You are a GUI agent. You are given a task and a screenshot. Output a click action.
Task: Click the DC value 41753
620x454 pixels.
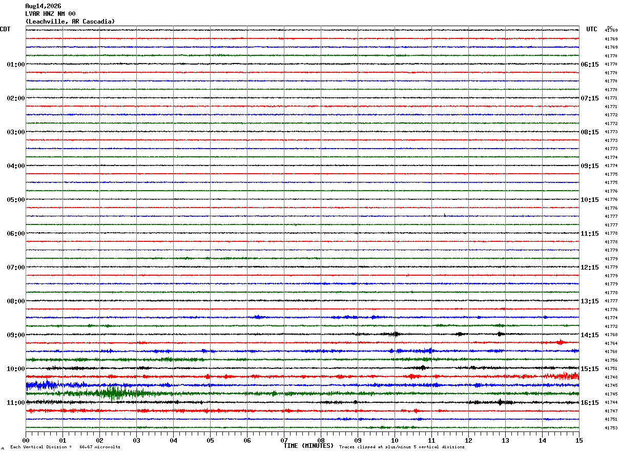[611, 428]
